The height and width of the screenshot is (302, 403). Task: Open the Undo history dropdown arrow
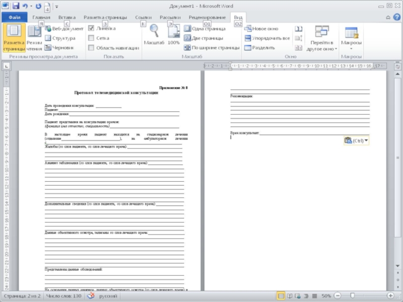[31, 6]
